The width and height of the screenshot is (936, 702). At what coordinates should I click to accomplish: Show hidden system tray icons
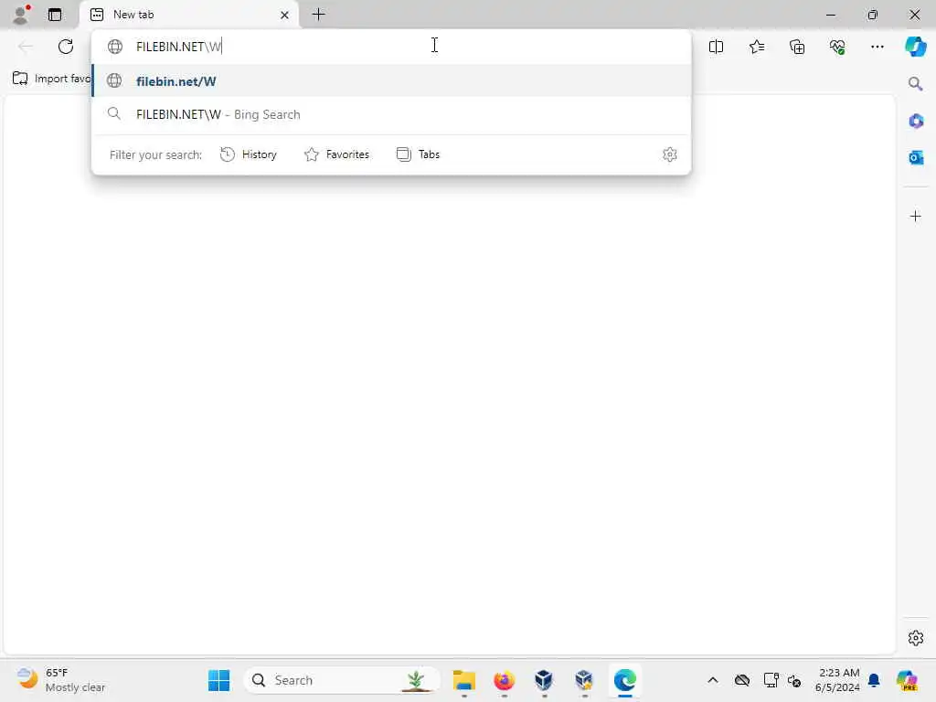pyautogui.click(x=713, y=680)
